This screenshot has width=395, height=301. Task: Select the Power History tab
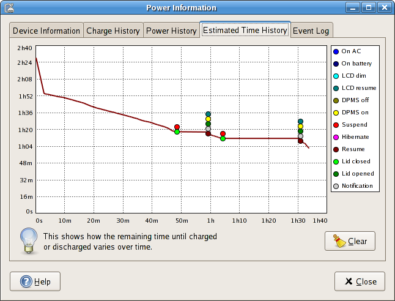click(171, 31)
